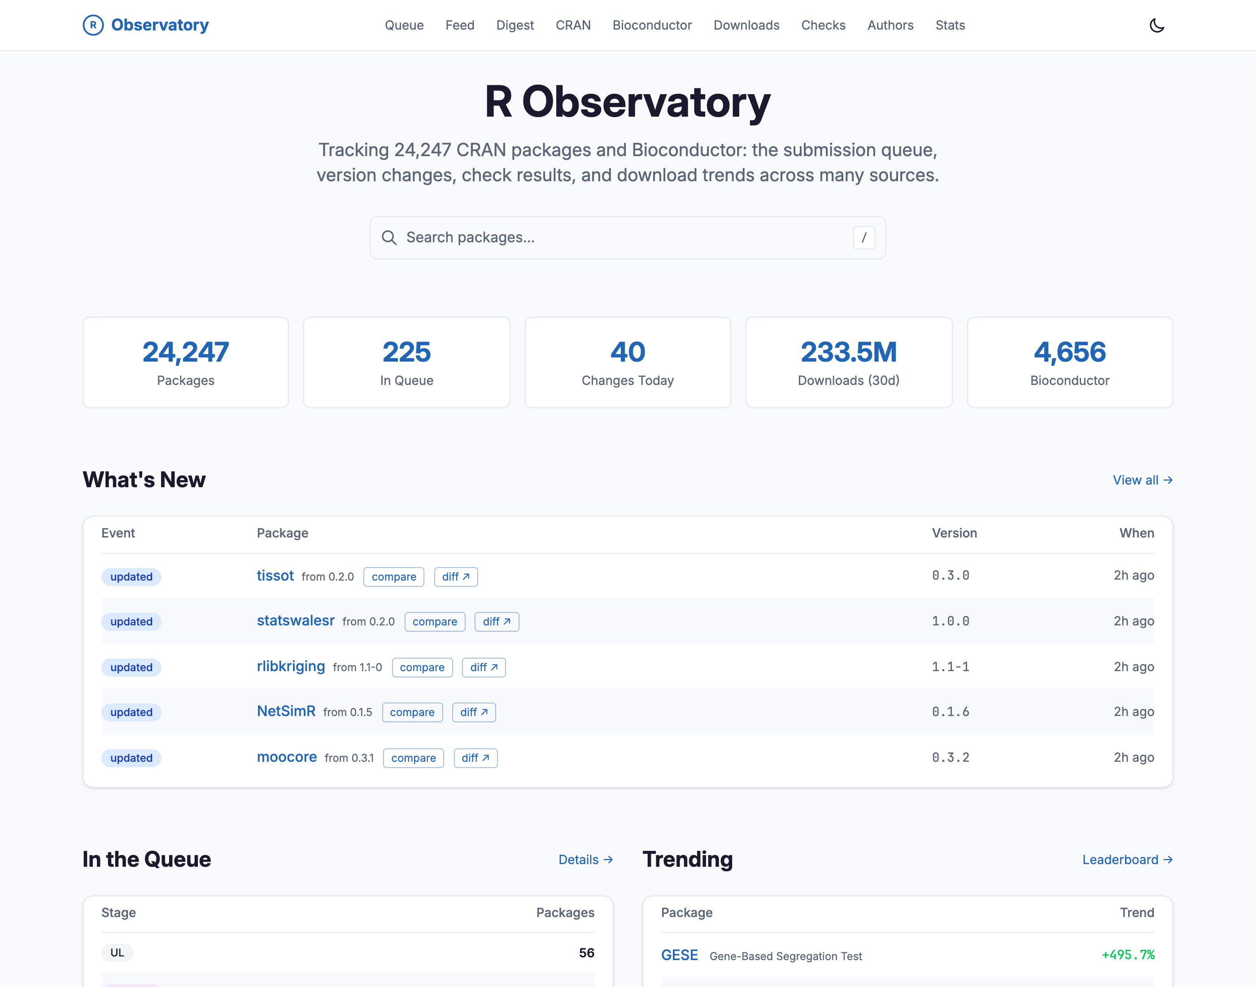Open diff for statswalesr package
The image size is (1256, 987).
pyautogui.click(x=496, y=622)
